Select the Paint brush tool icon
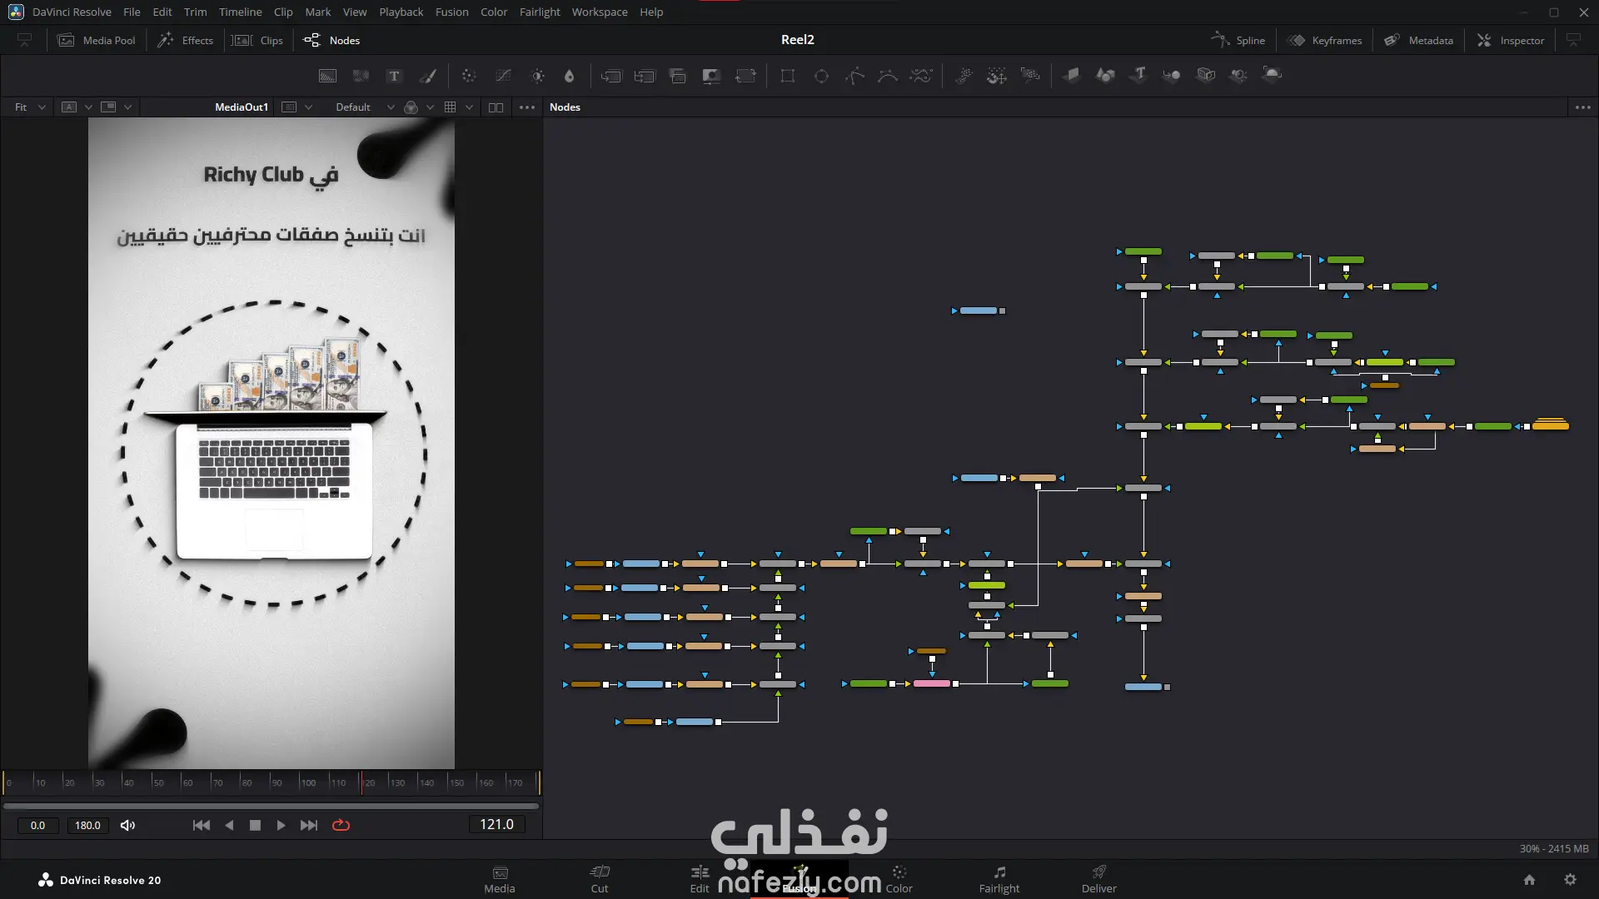This screenshot has width=1599, height=899. [428, 76]
